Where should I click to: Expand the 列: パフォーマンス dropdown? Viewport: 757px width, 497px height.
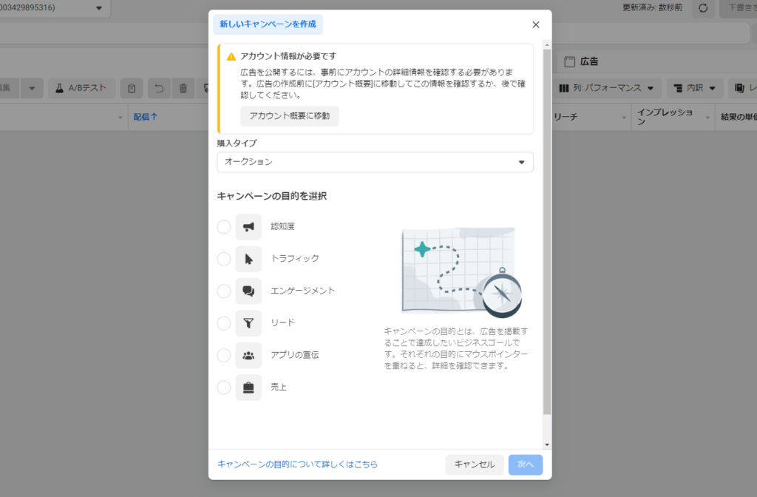point(606,89)
